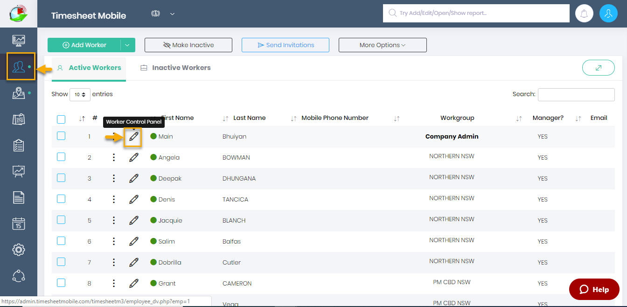
Task: Open three-dot menu for Jacquie row
Action: pos(114,220)
